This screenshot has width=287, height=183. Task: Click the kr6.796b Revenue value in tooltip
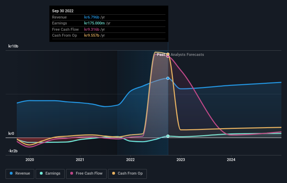tap(92, 17)
